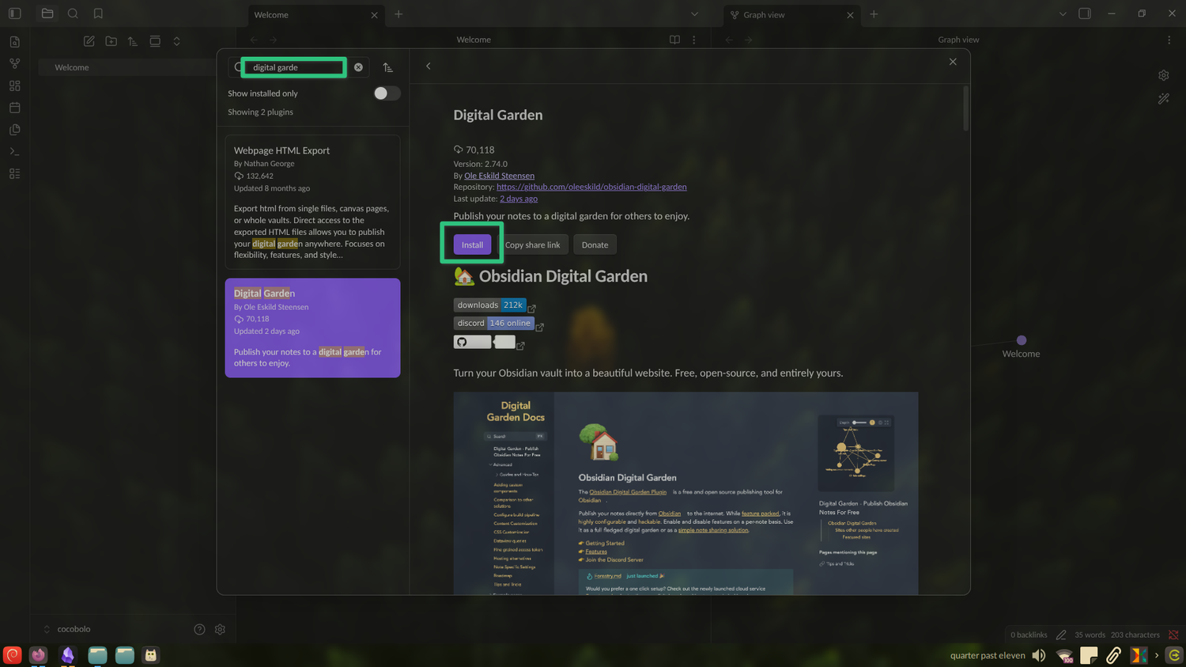Open command palette ribbon icon
Image resolution: width=1186 pixels, height=667 pixels.
15,151
